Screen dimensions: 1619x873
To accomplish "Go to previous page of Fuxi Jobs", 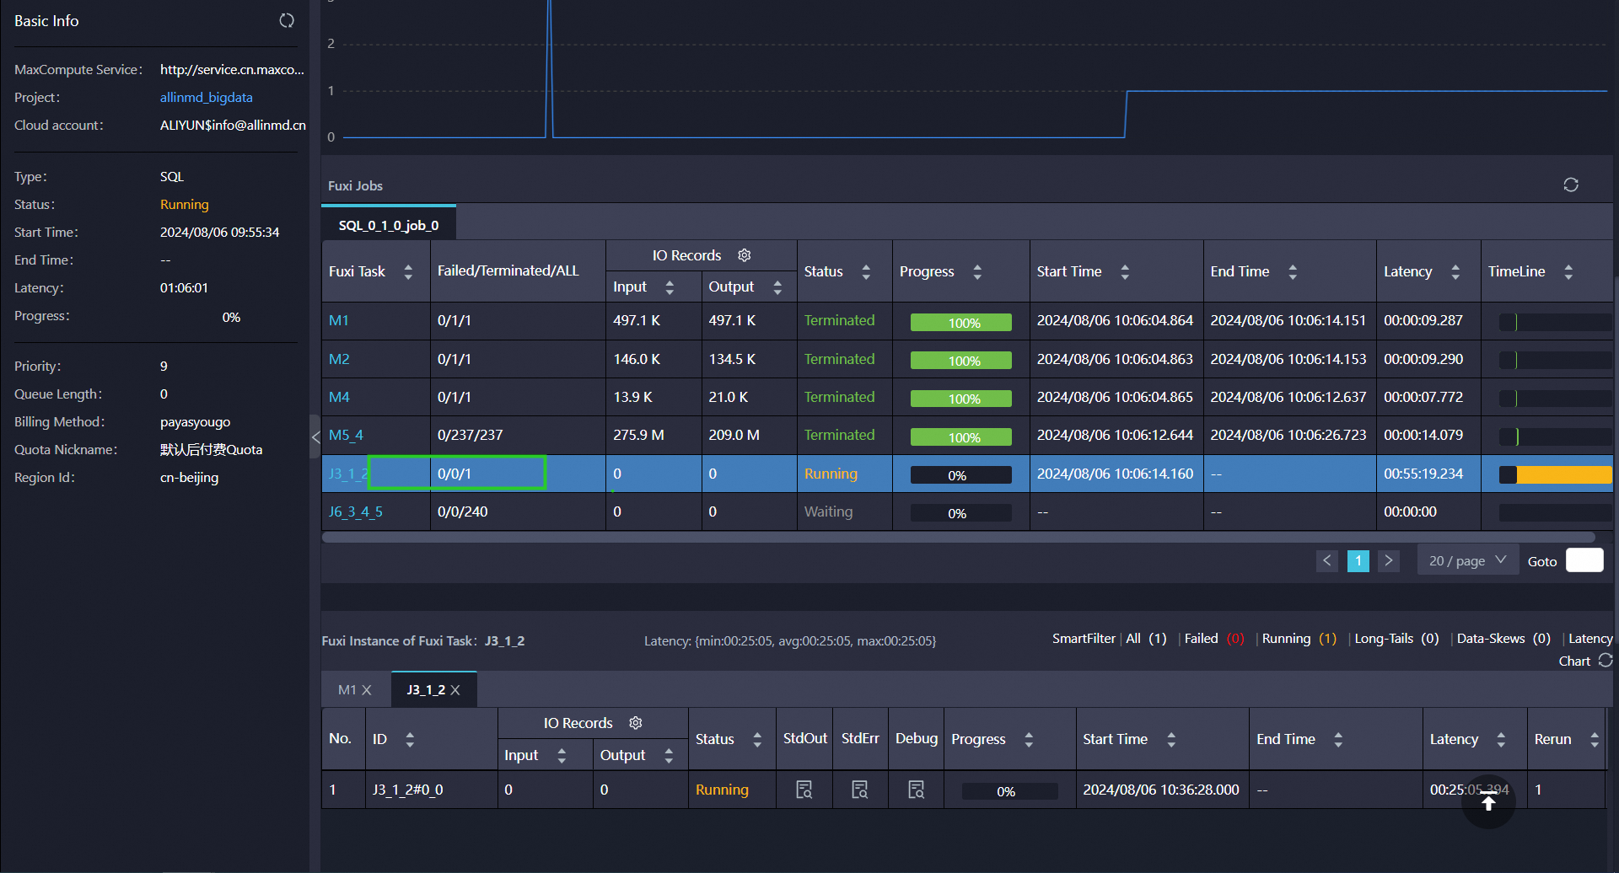I will [1327, 560].
